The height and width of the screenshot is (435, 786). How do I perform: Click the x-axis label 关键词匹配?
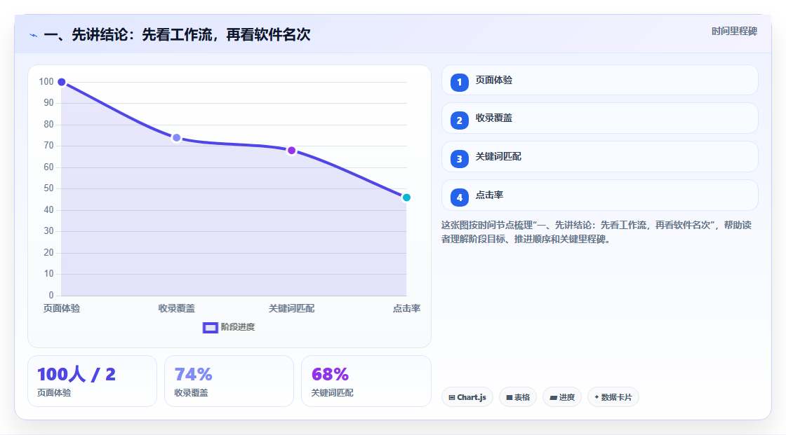(x=292, y=308)
